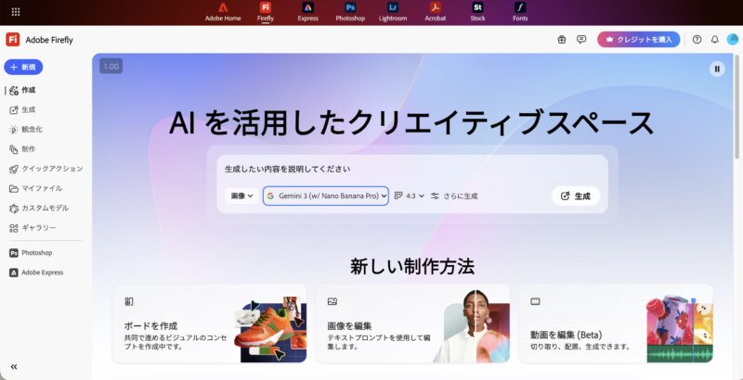
Task: Open Adobe Stock from top app bar
Action: (x=477, y=12)
